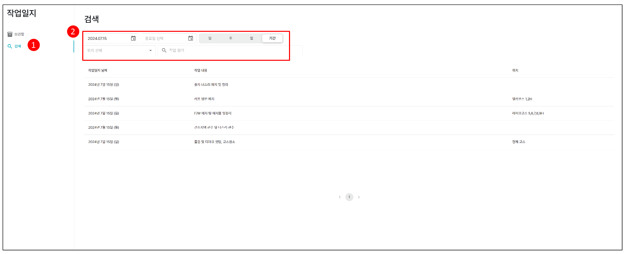Select the 일 (day) range toggle

[210, 38]
